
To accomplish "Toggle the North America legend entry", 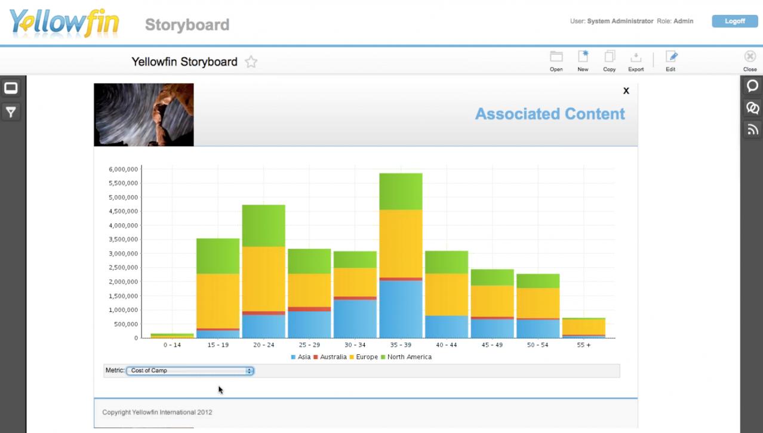I will (x=409, y=357).
